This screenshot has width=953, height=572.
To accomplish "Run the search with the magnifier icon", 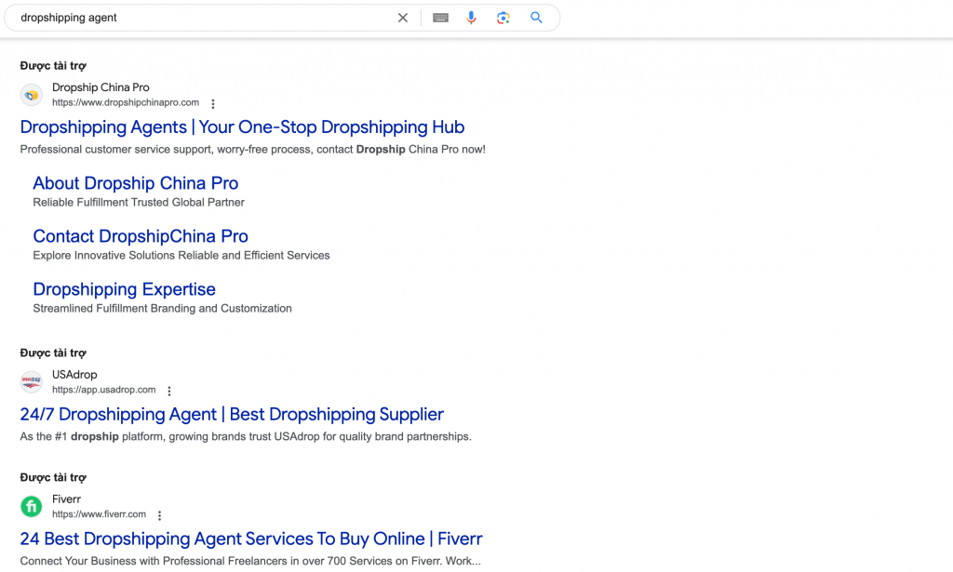I will pos(536,17).
